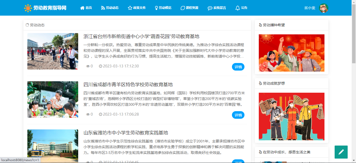Click the scrollbar up arrow
Viewport: 356px width, 163px height.
tap(354, 2)
